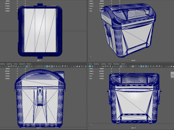The image size is (174, 130).
Task: Open Panels menu in front view panel
Action: 29,64
